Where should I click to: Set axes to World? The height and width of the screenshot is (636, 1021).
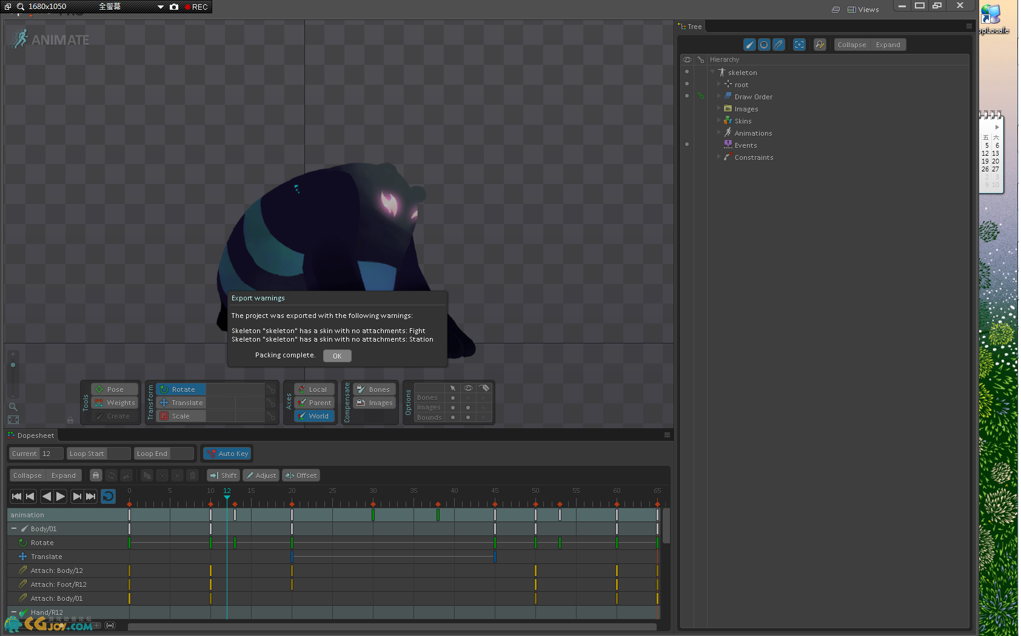(x=315, y=416)
